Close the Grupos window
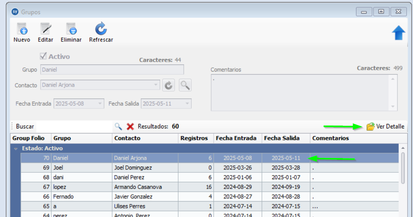Viewport: 413px width, 217px height. [x=398, y=12]
